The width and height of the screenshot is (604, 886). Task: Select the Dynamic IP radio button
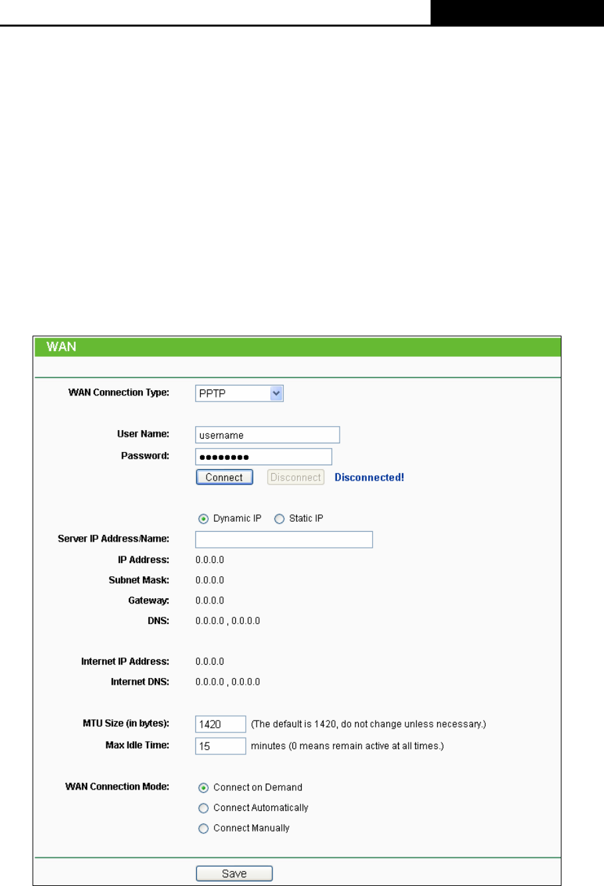click(203, 518)
